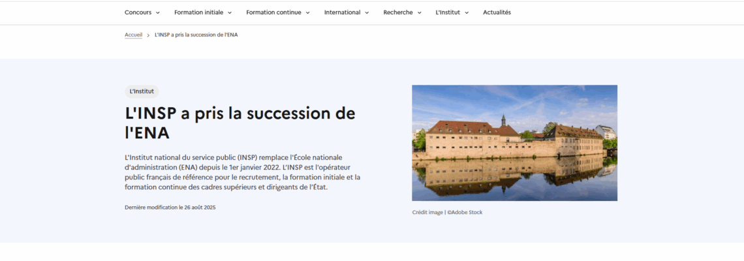Open the International menu label

click(342, 12)
